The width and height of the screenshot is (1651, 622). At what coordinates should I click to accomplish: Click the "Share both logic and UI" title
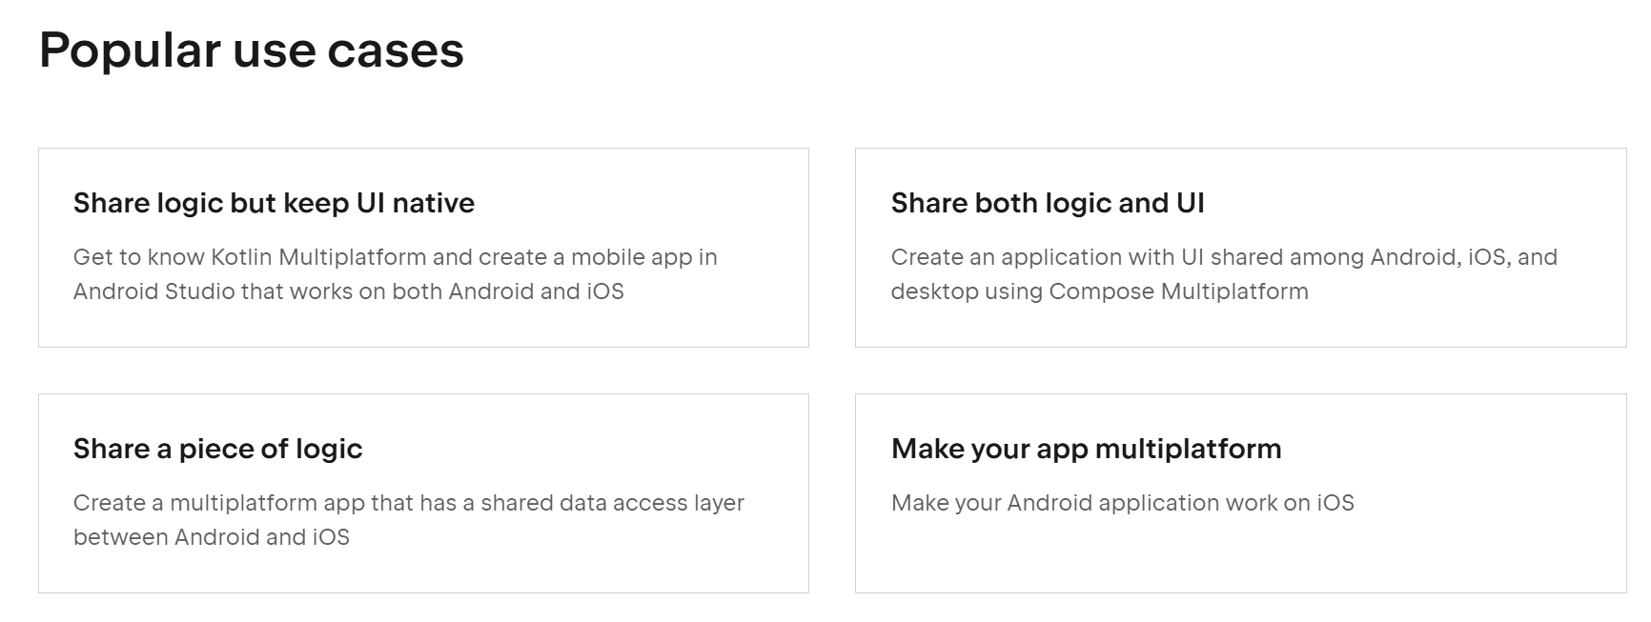(1048, 203)
